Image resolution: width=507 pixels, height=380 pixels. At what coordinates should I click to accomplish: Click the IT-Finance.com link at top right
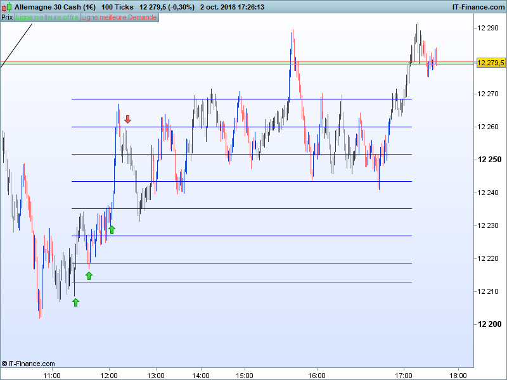478,7
